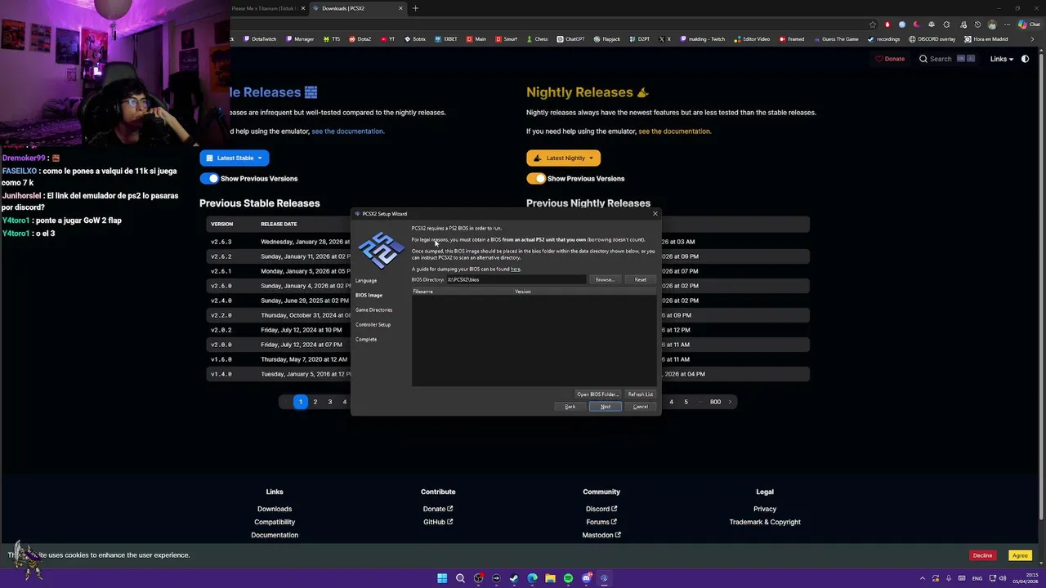This screenshot has width=1046, height=588.
Task: Open Steam from the taskbar
Action: click(514, 578)
